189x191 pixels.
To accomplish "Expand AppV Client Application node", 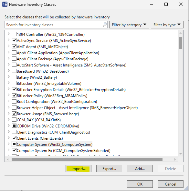I will click(x=9, y=52).
